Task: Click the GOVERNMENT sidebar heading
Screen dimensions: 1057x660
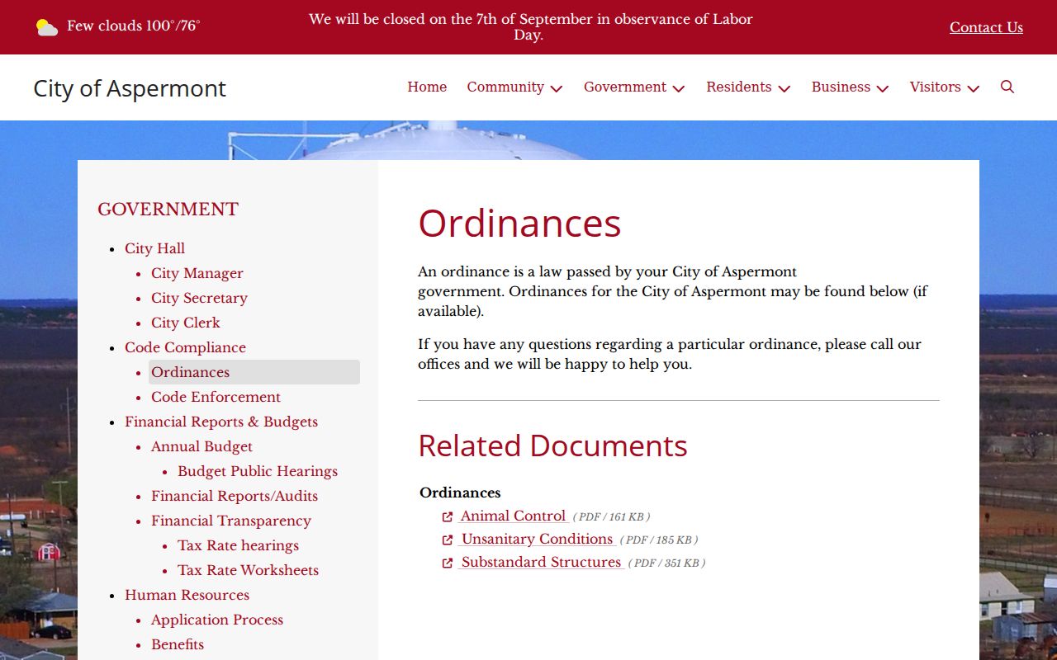Action: (168, 210)
